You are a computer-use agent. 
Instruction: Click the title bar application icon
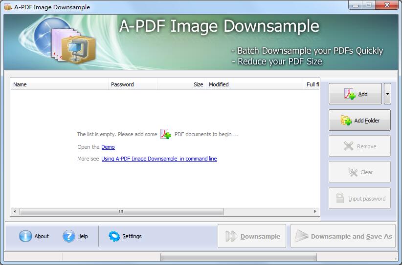click(x=8, y=7)
